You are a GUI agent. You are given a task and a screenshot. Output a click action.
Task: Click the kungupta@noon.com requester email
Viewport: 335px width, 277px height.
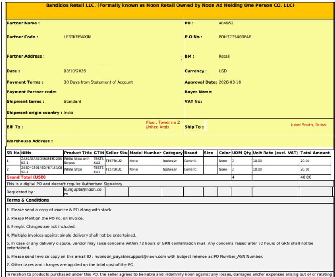coord(78,191)
